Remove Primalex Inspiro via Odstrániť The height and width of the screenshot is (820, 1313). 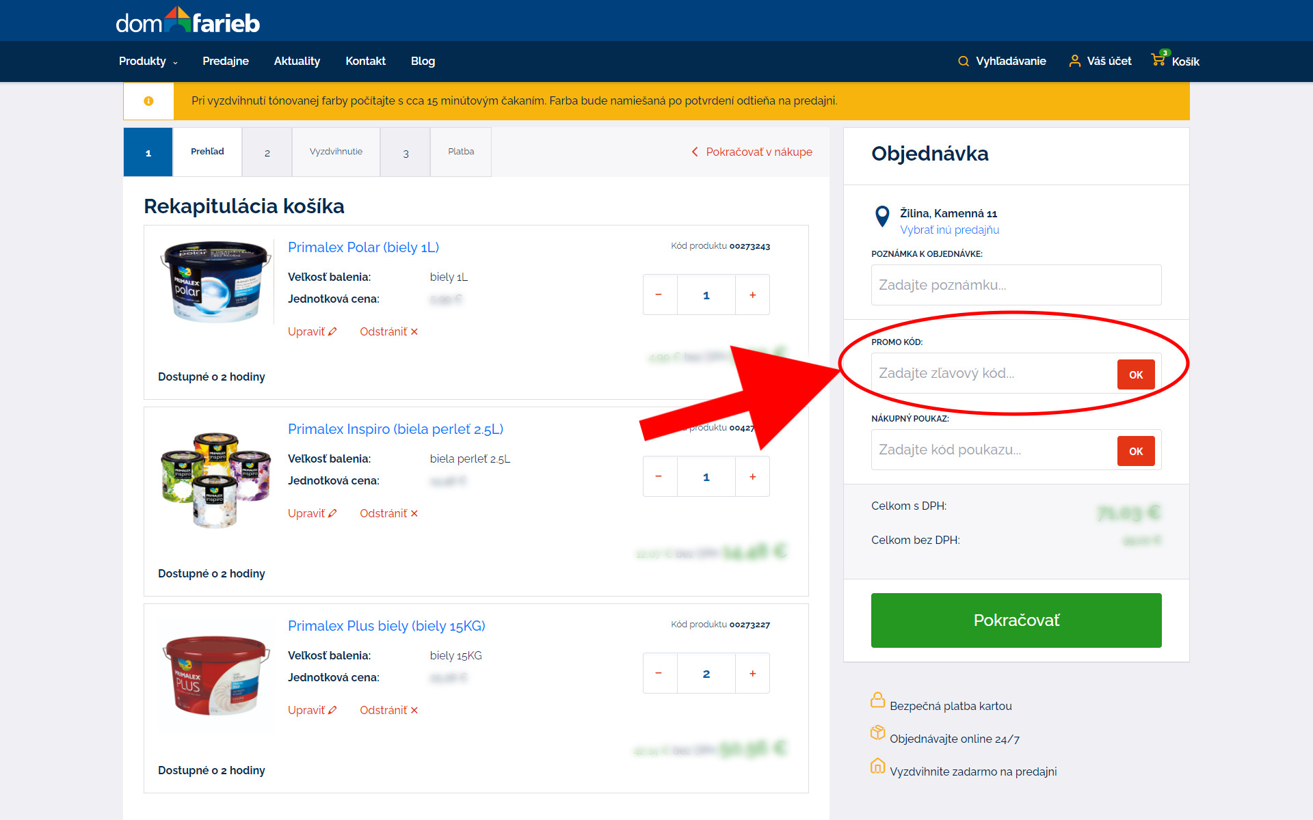tap(388, 513)
